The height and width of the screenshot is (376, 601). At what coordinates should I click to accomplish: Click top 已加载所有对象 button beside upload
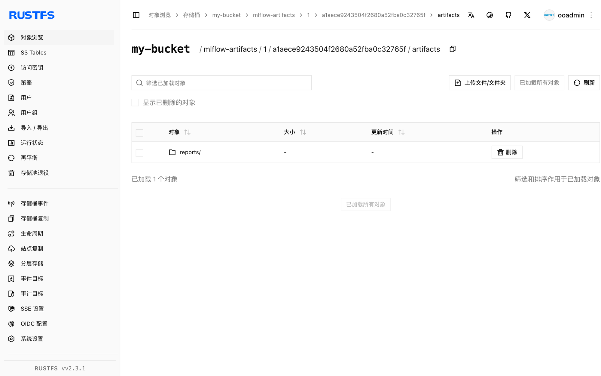coord(539,83)
